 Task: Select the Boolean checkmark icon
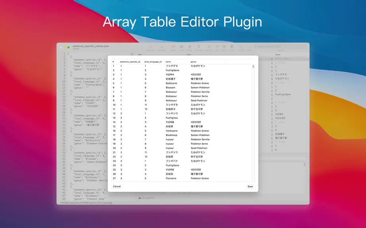click(209, 47)
